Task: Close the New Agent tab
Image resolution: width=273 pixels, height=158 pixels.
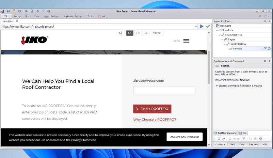Action: coord(17,21)
